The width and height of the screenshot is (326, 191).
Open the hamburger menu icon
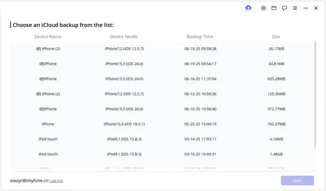295,8
